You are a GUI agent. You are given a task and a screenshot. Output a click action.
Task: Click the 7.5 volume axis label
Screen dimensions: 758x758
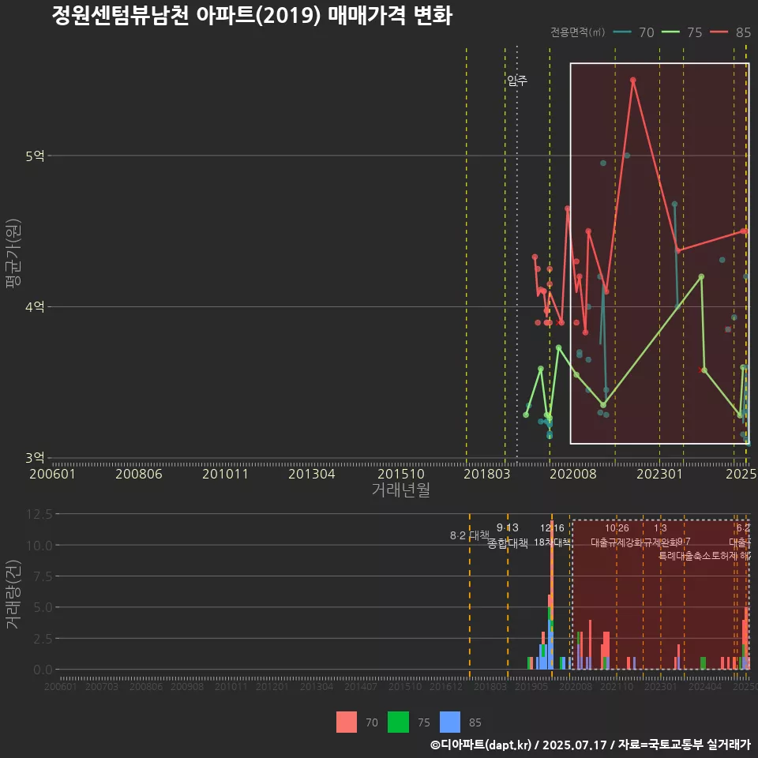coord(43,576)
